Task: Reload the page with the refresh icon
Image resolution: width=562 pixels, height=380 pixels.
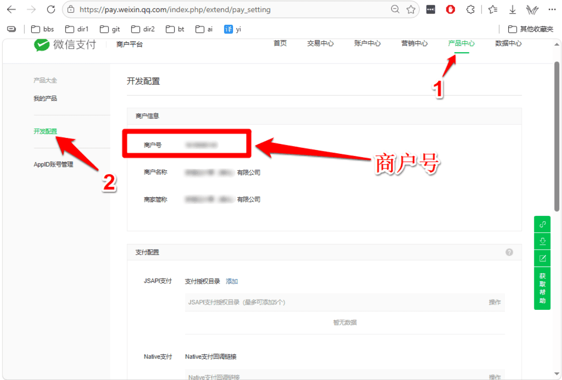Action: click(x=51, y=9)
